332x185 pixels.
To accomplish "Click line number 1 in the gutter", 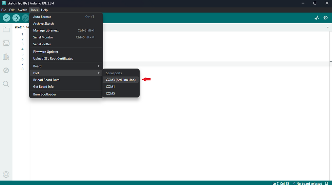I will 22,34.
